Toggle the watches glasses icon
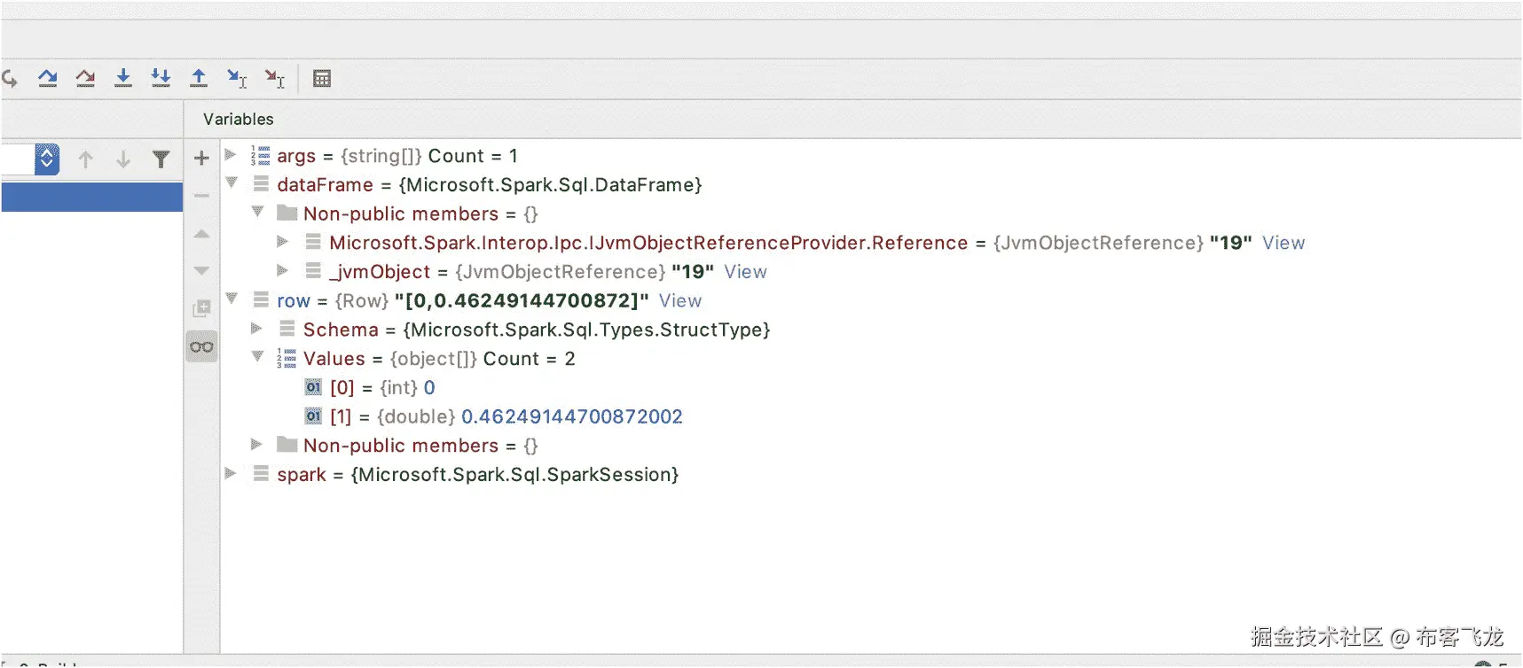Screen dimensions: 1523x668 coord(201,346)
